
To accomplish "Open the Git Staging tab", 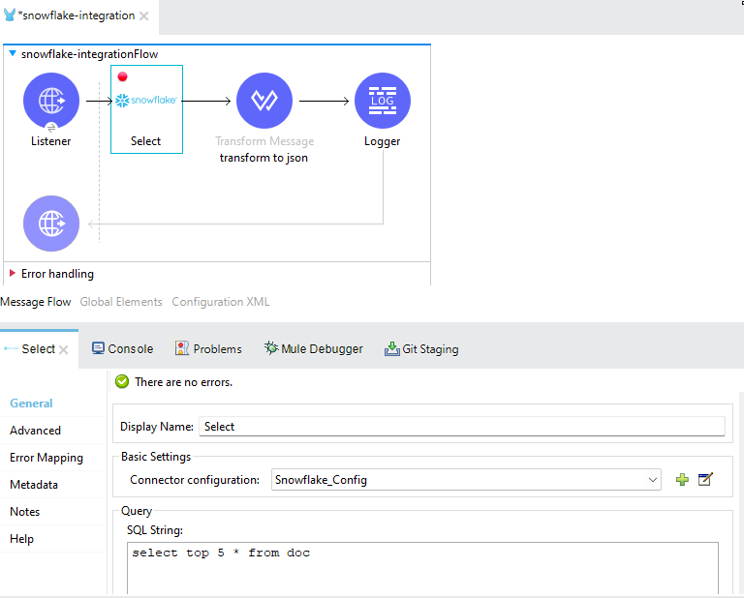I will tap(421, 349).
